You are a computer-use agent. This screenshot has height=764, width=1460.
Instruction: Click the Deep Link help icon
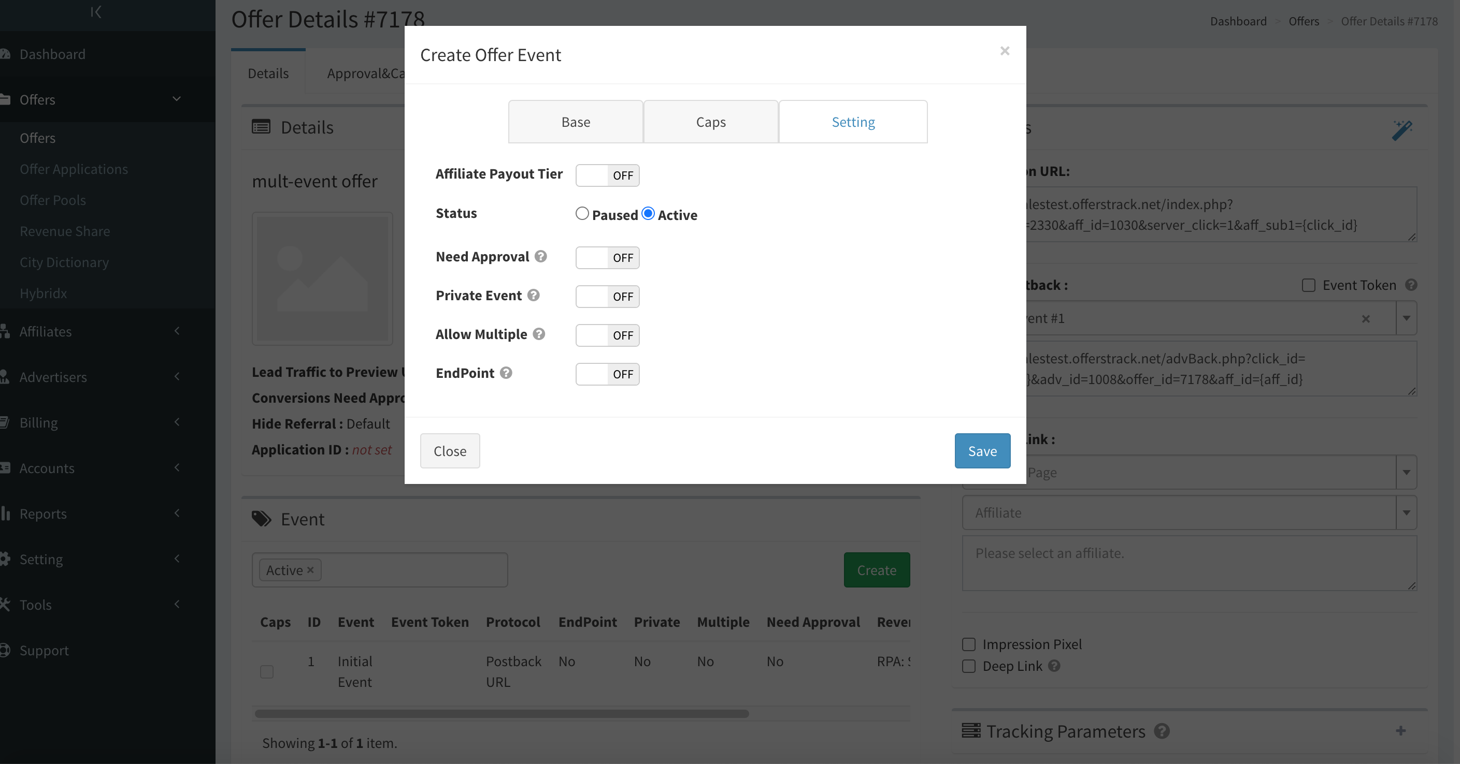coord(1054,666)
